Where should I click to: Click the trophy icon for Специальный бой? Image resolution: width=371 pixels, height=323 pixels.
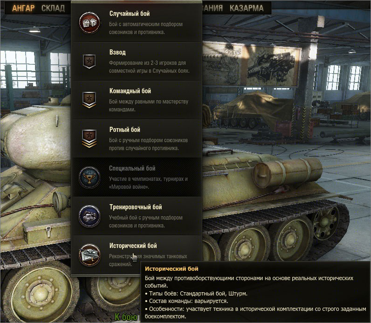pyautogui.click(x=89, y=177)
